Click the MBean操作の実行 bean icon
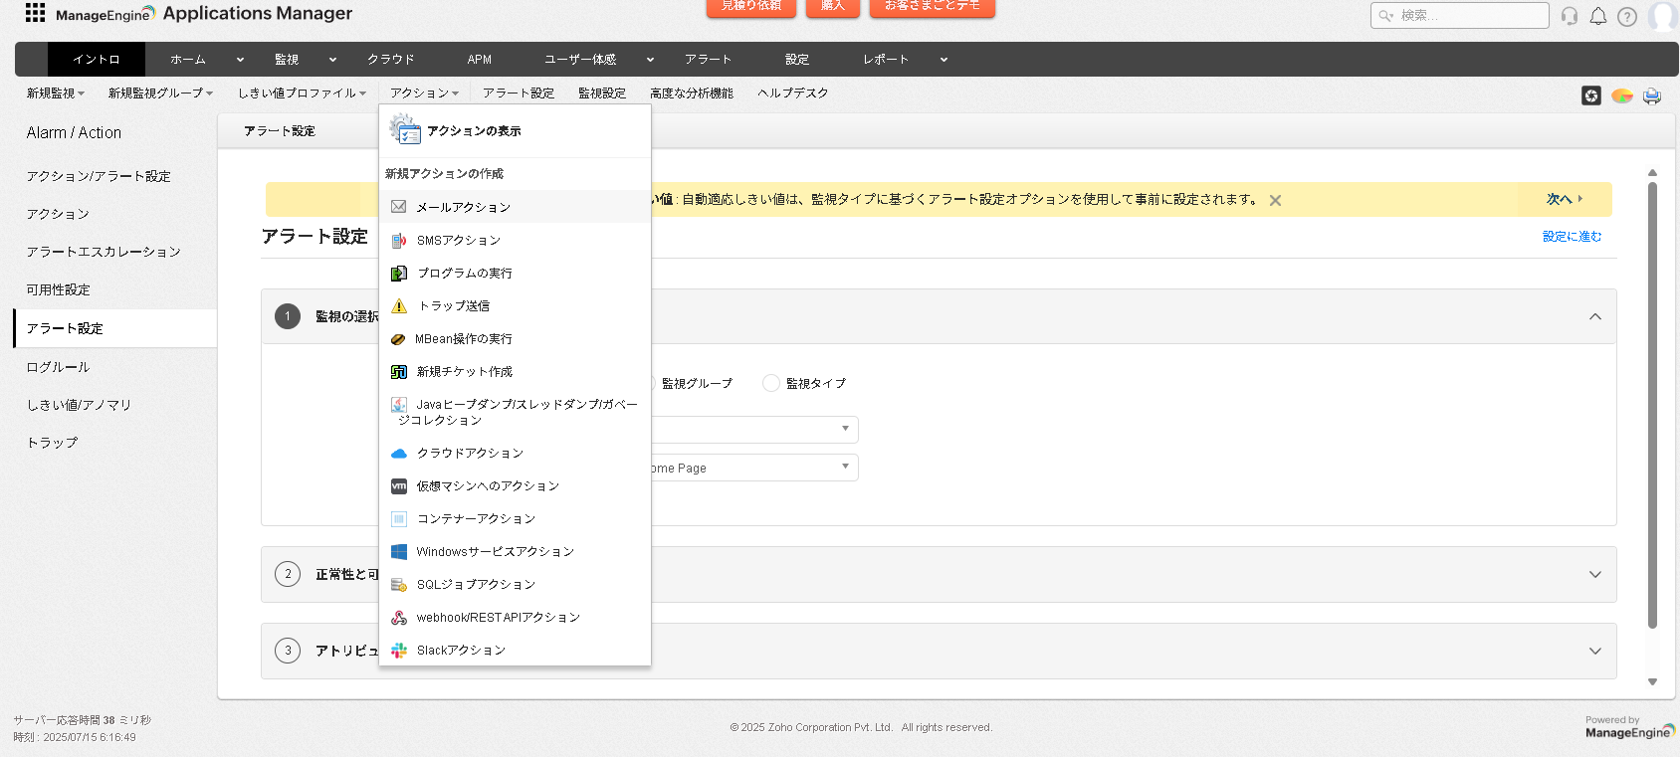Screen dimensions: 1680x757 (398, 339)
